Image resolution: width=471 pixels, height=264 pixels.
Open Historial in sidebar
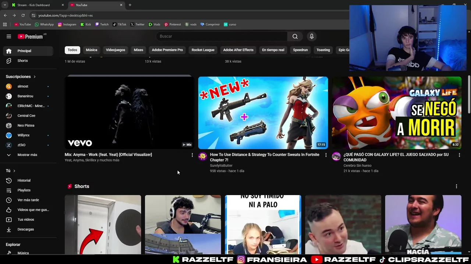[28, 180]
